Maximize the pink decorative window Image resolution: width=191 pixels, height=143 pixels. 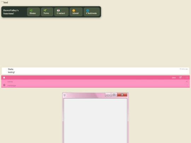tap(114, 95)
